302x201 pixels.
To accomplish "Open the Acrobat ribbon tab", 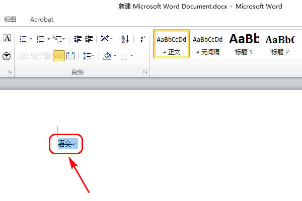I will coord(42,20).
